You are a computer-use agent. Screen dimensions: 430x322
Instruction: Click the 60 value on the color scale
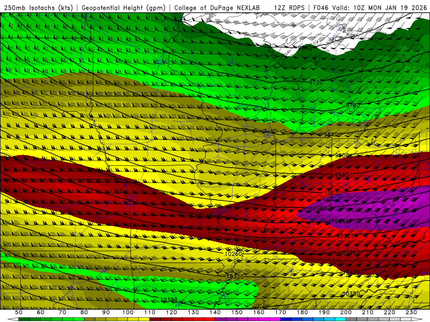(x=40, y=312)
